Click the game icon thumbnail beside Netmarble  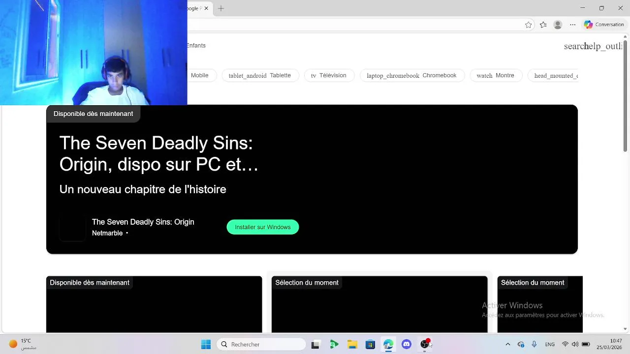[x=72, y=227]
